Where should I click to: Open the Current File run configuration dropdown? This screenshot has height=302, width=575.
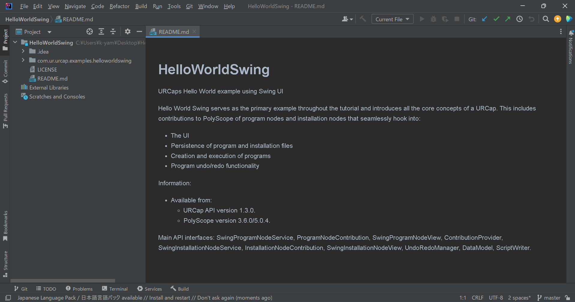[x=392, y=19]
